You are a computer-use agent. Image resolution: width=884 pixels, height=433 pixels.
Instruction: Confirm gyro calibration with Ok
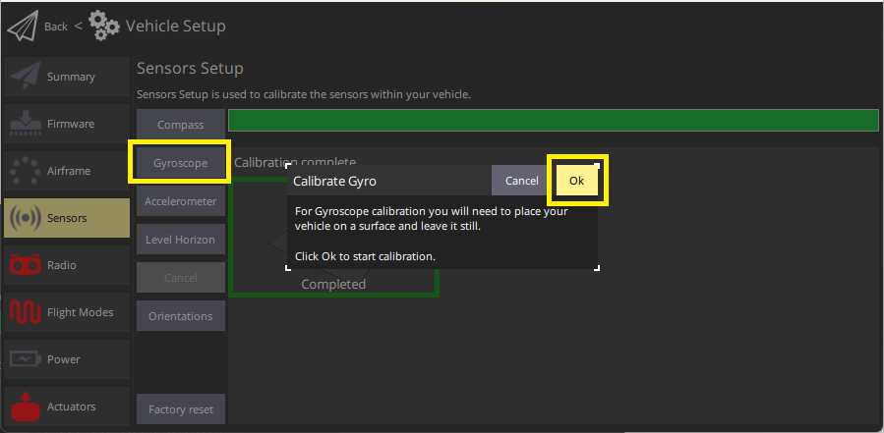coord(576,181)
